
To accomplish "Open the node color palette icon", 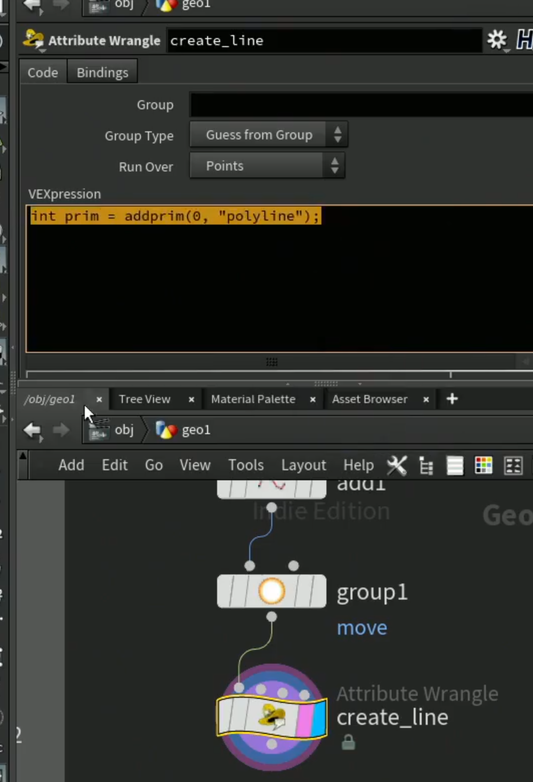I will click(483, 466).
